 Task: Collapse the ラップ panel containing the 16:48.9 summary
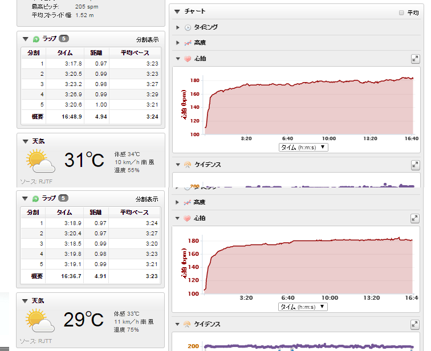[x=26, y=39]
